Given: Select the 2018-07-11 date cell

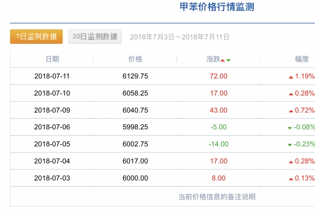Looking at the screenshot, I should coord(52,76).
